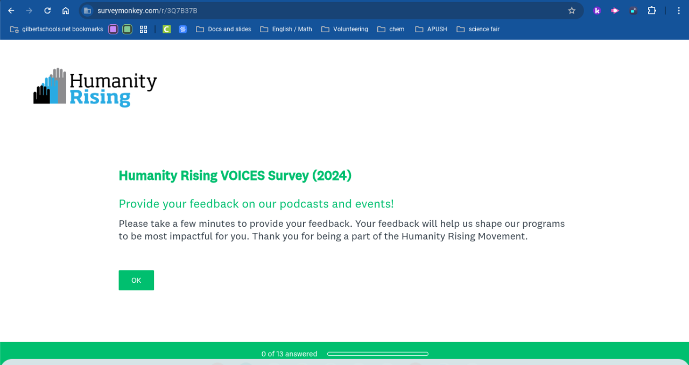Screen dimensions: 689x365
Task: Open the APUSH bookmark folder
Action: [x=431, y=29]
